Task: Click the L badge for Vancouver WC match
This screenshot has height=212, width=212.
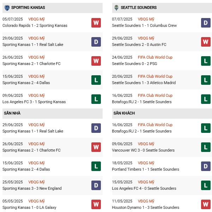Action: coord(206,148)
